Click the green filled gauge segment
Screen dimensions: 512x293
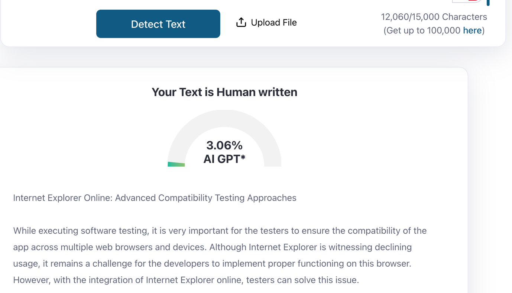pyautogui.click(x=176, y=164)
